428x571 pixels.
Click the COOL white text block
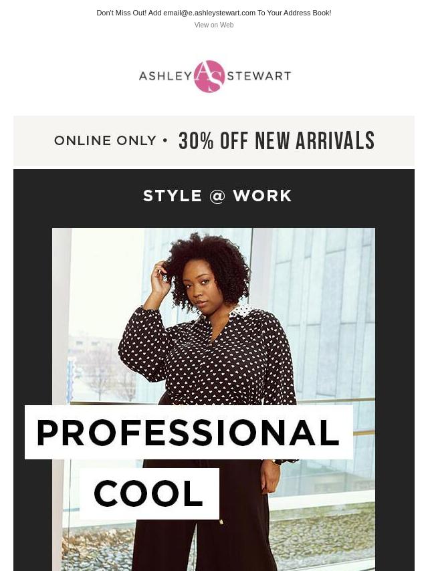(x=149, y=493)
